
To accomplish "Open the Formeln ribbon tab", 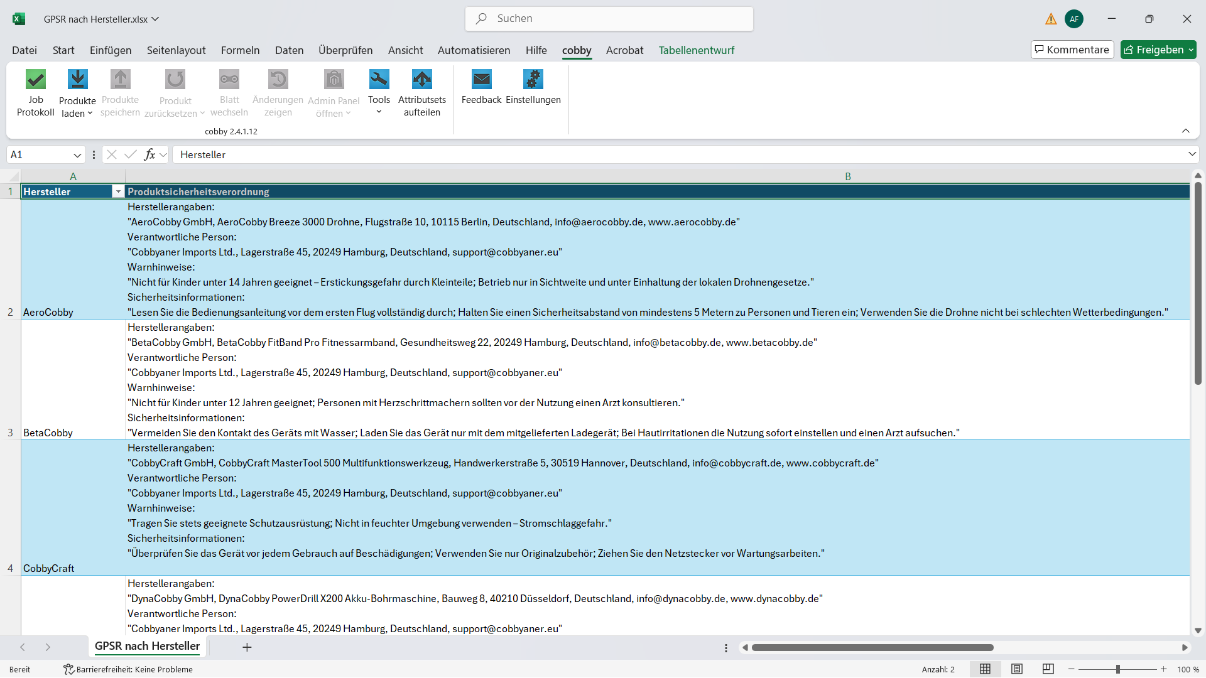I will pos(240,50).
